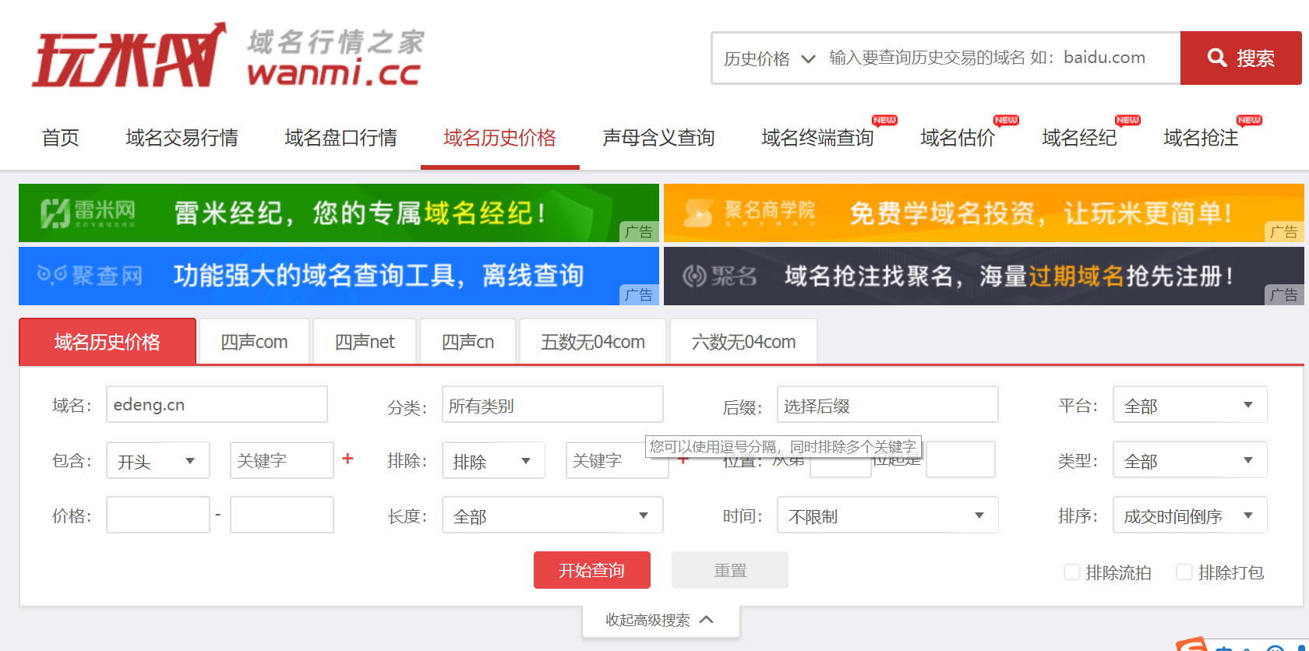Click the wanmi.cc site logo
This screenshot has width=1309, height=651.
(228, 57)
